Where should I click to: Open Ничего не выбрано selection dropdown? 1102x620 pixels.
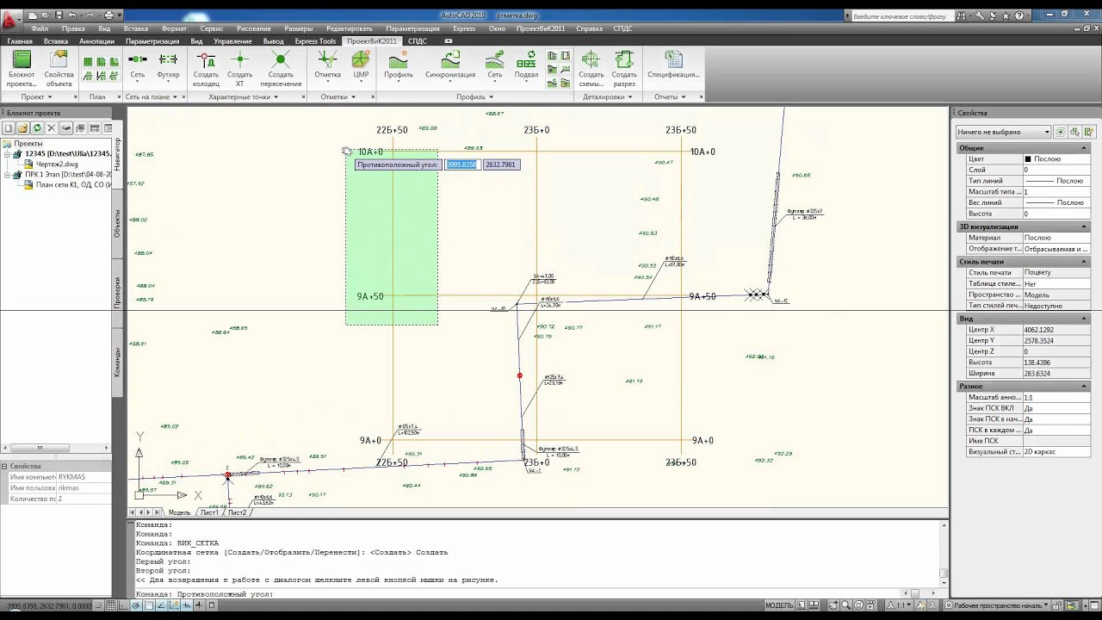point(1004,132)
